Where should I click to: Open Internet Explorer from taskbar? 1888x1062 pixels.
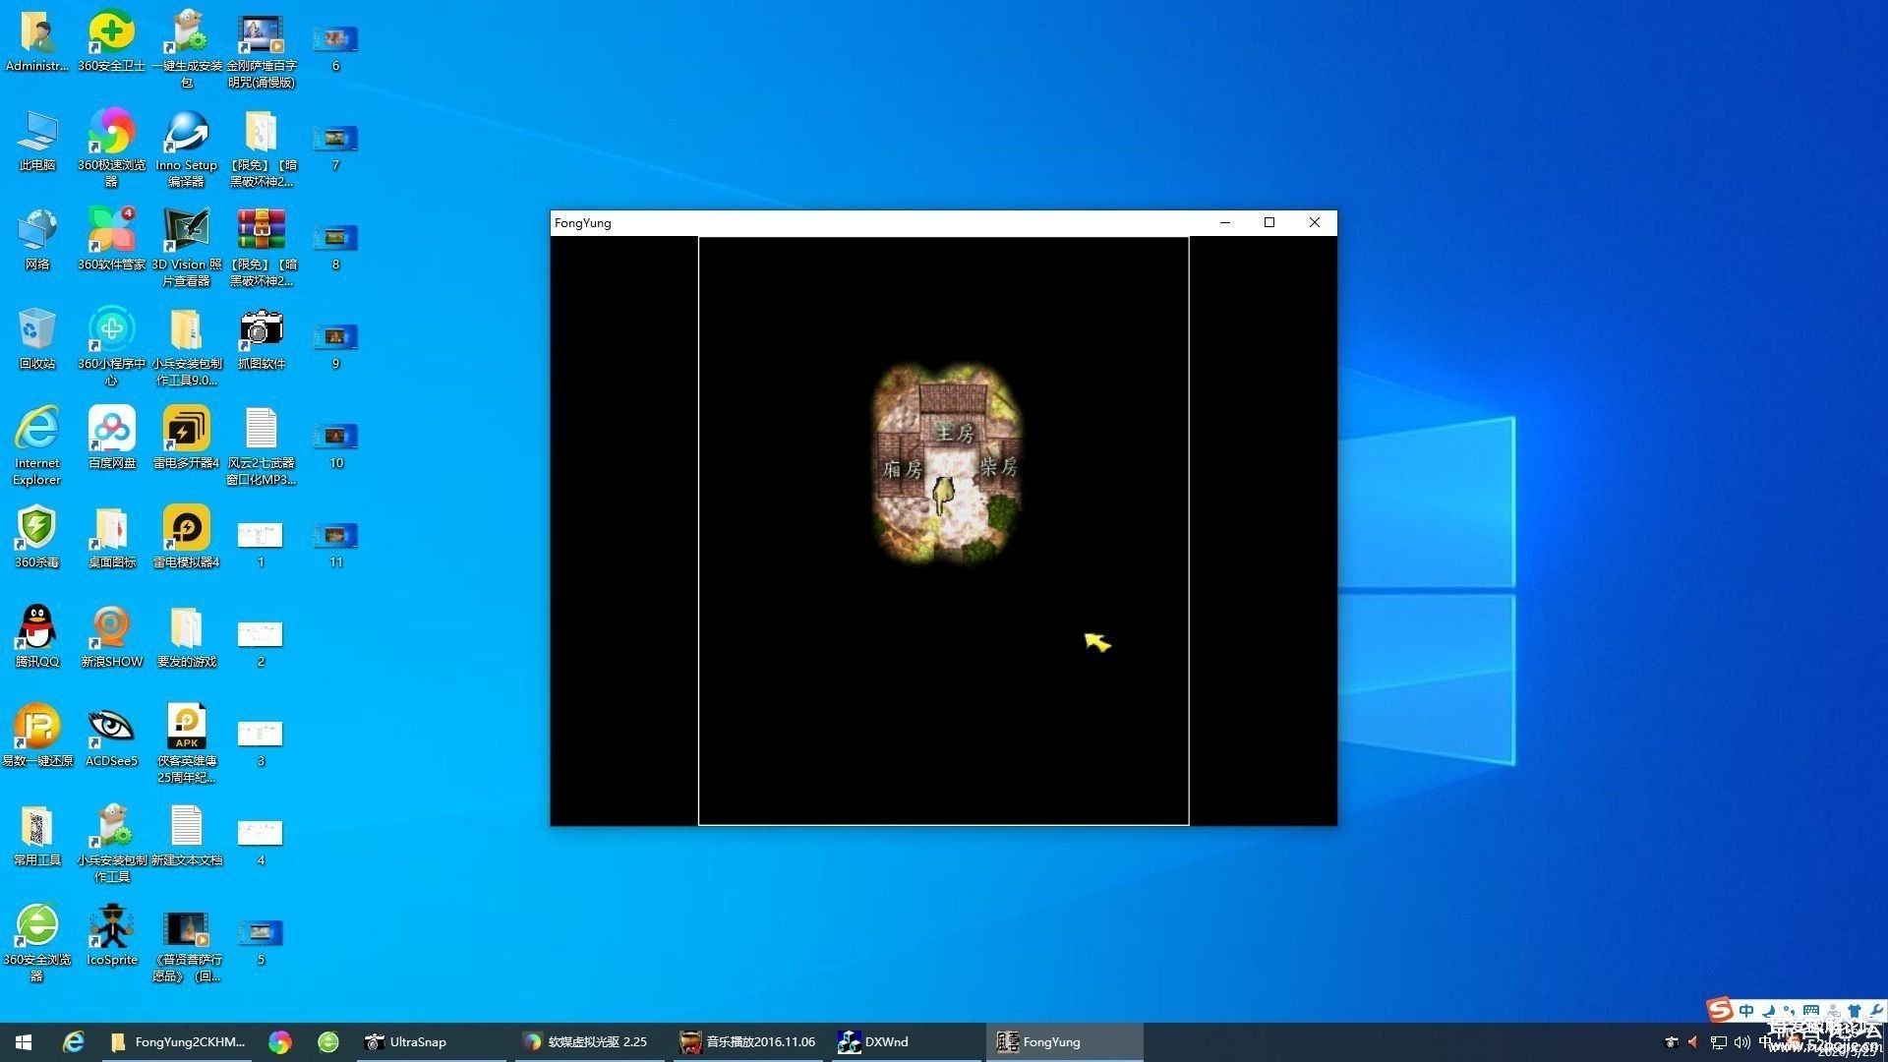(x=74, y=1042)
